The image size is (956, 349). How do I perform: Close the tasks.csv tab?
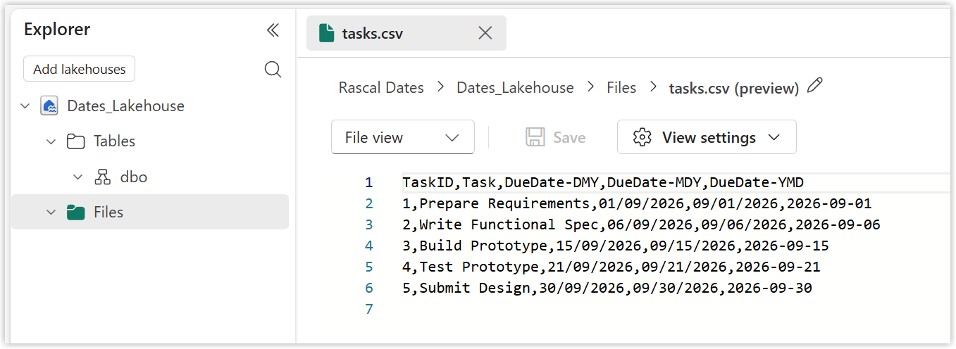click(x=485, y=32)
